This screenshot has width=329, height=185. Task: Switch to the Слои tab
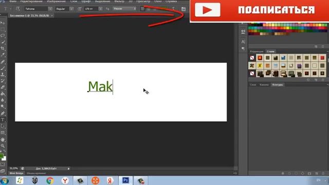tap(253, 85)
